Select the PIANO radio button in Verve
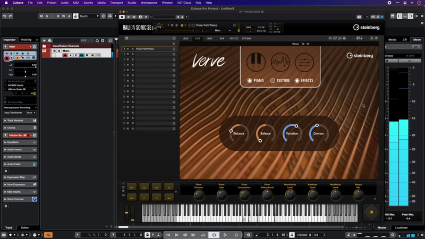The height and width of the screenshot is (239, 425). [249, 81]
